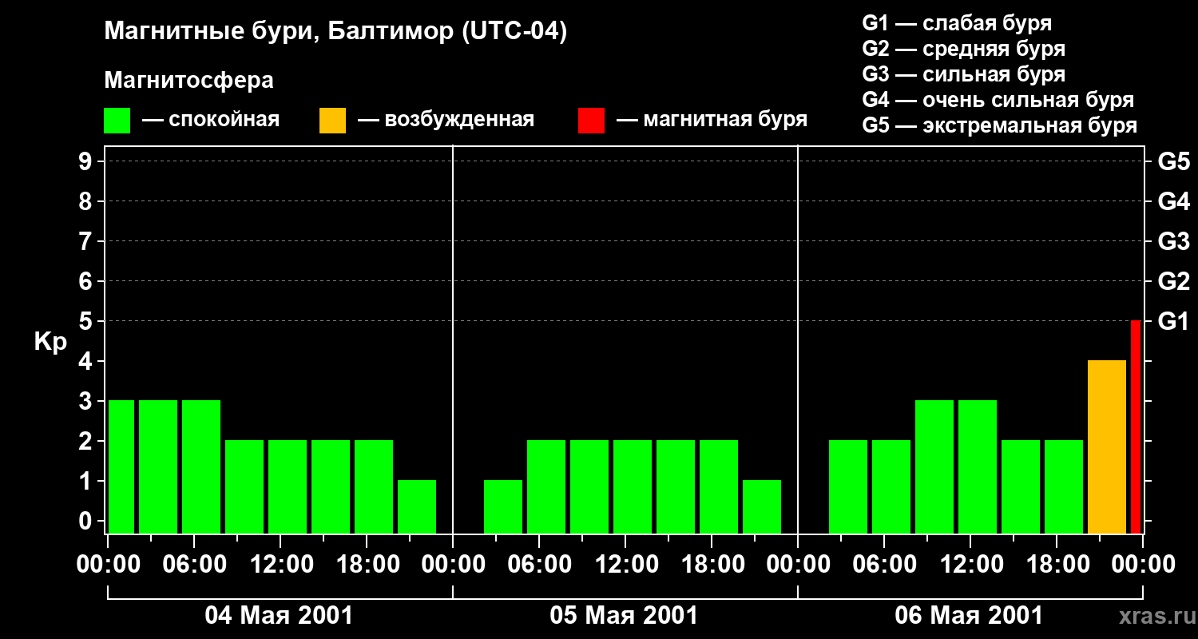Click the '18:00' time label for 05 Мая
This screenshot has height=639, width=1198.
712,564
